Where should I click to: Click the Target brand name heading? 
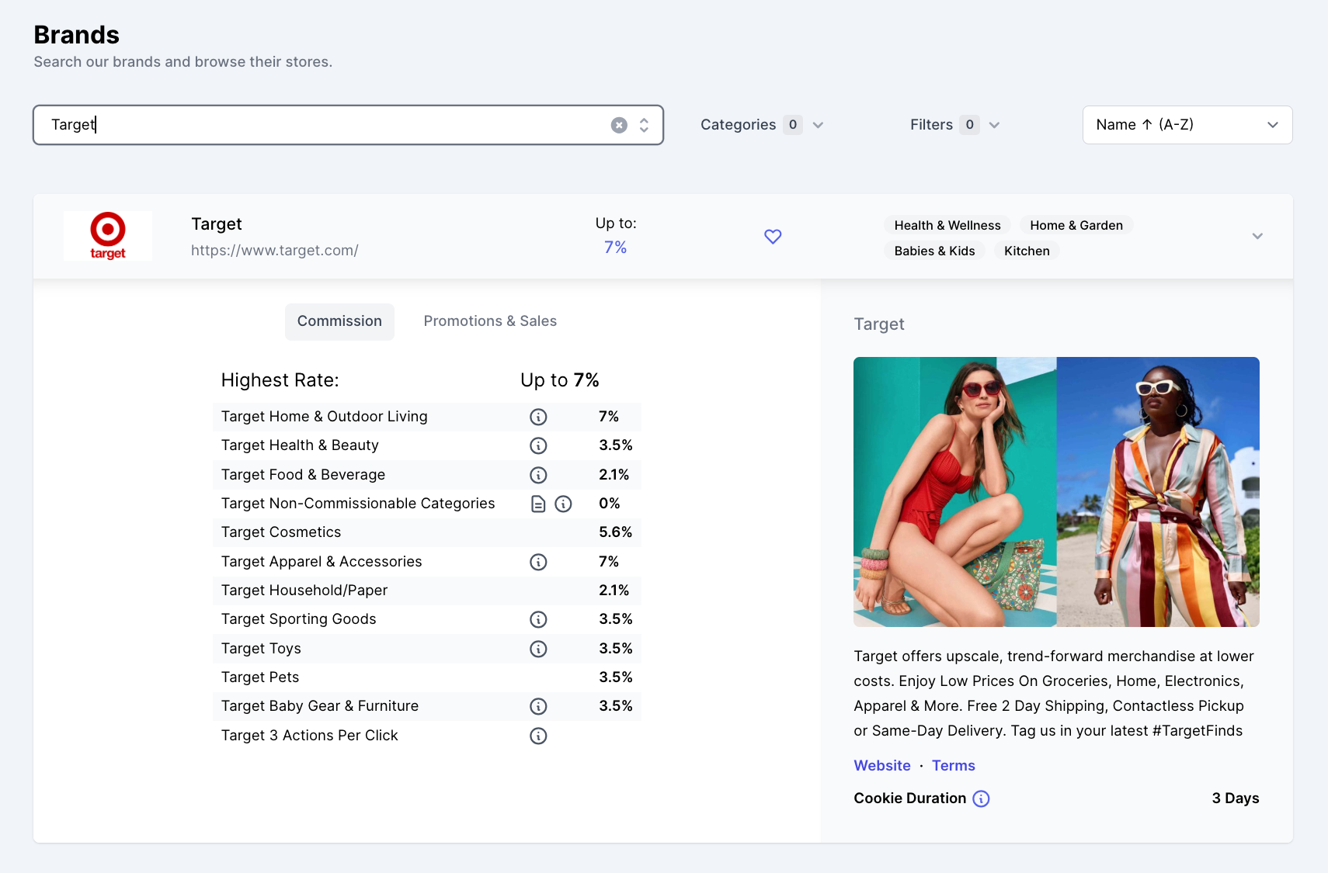[x=217, y=224]
